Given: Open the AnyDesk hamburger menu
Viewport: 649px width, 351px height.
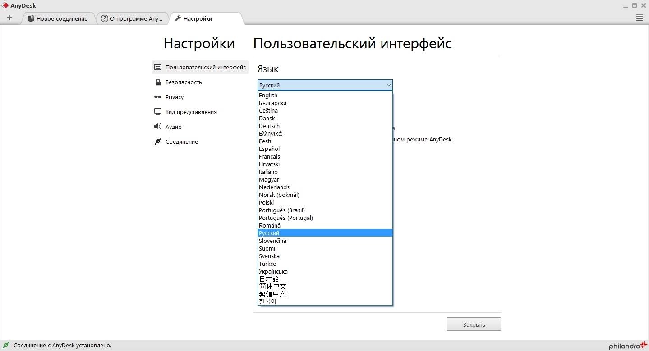Looking at the screenshot, I should pos(639,18).
